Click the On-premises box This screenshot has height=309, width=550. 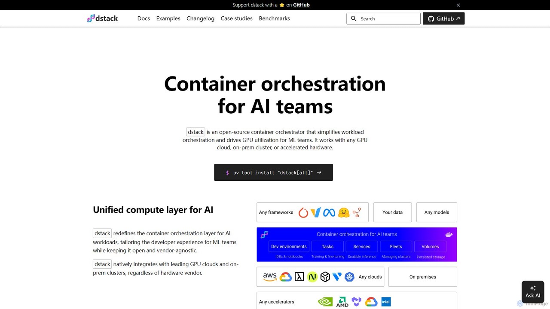(423, 277)
